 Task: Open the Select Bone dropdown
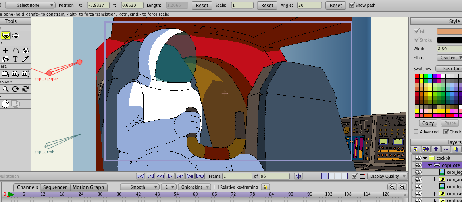click(x=30, y=5)
